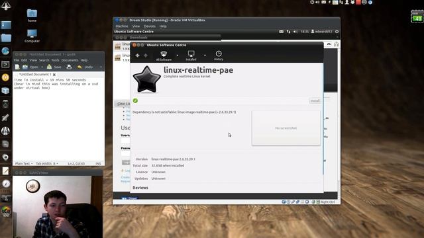This screenshot has width=424, height=238.
Task: Click the Ubuntu Software Centre window scrollbar
Action: [323, 119]
